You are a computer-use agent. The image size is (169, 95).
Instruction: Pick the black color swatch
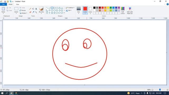94,8
